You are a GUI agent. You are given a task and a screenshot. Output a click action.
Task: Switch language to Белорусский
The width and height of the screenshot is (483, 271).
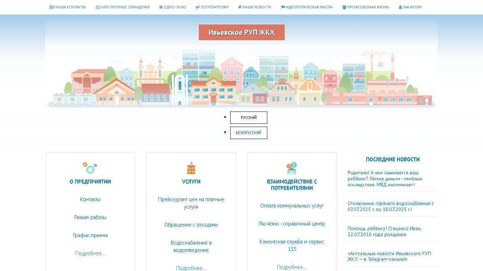coord(249,133)
